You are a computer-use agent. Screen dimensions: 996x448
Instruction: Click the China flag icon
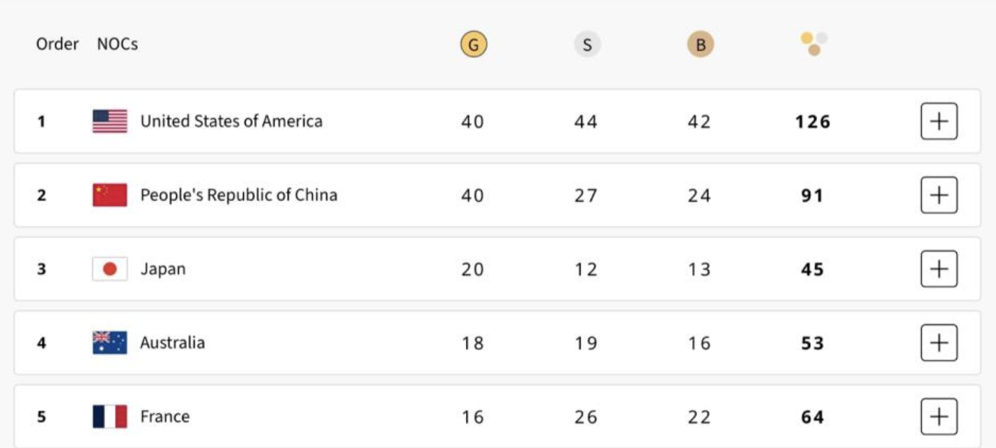[x=110, y=195]
